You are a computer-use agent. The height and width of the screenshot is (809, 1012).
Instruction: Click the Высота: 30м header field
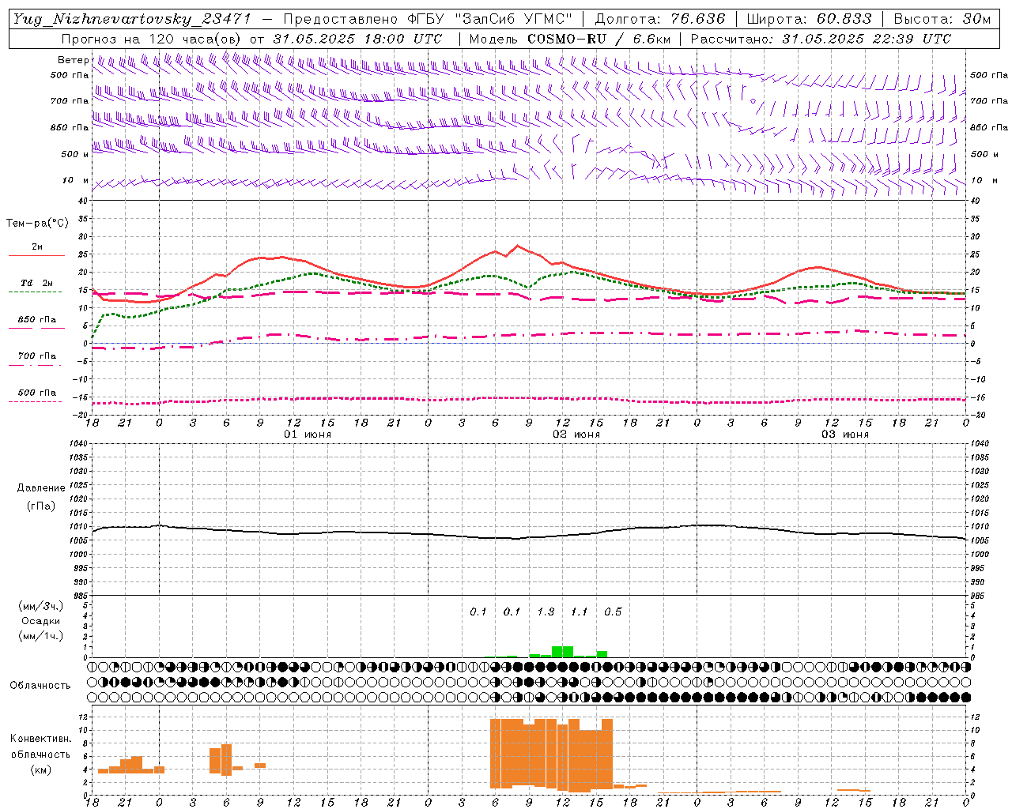pyautogui.click(x=942, y=20)
